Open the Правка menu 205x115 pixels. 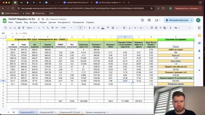point(19,22)
